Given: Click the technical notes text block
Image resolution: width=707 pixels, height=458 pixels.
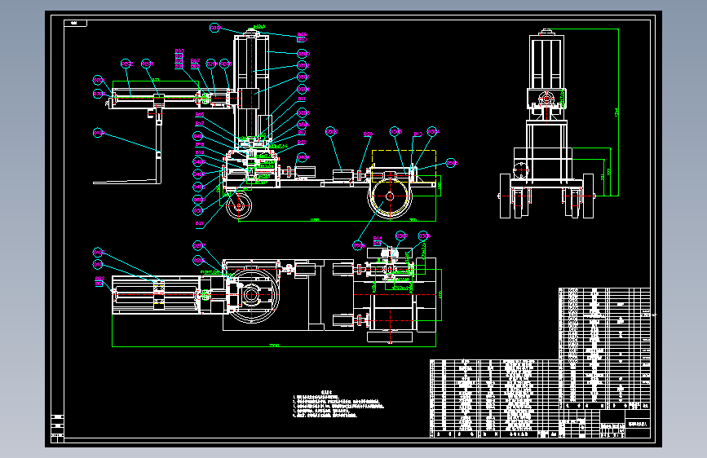Looking at the screenshot, I should coord(338,404).
